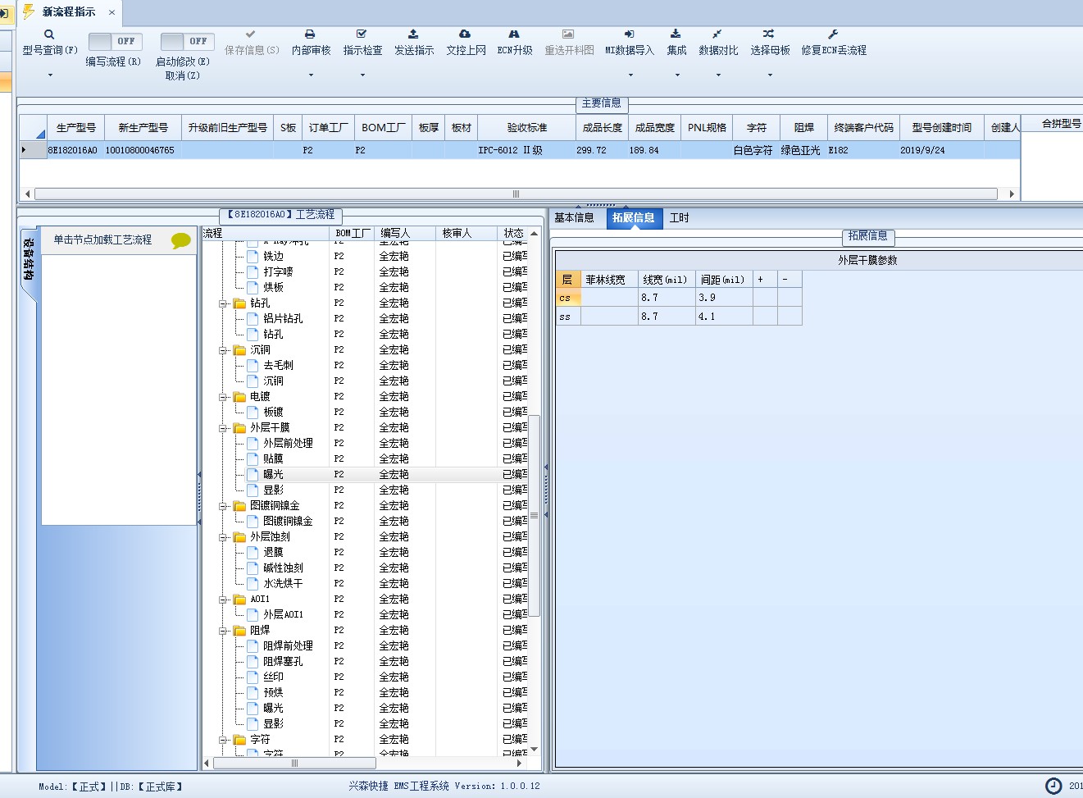Click the ss row 间距 cell 4.1

724,316
